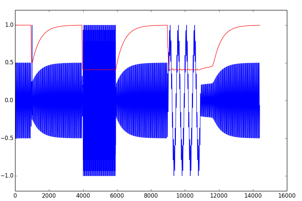Click the x-axis label 16000
This screenshot has width=302, height=201.
click(x=287, y=196)
